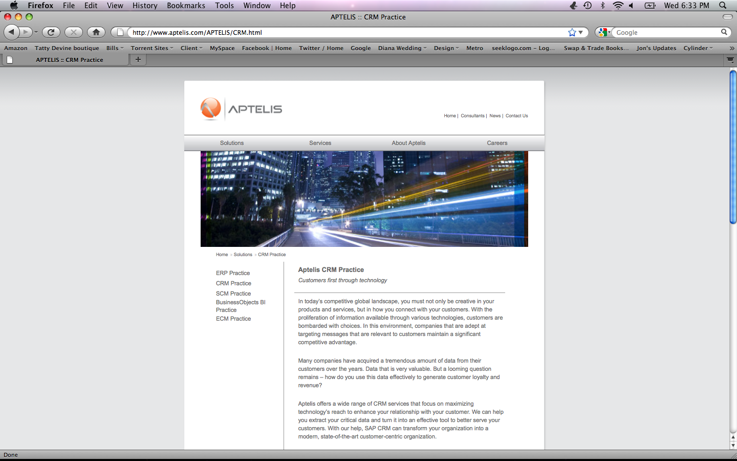
Task: Click the volume speaker menu bar icon
Action: tap(632, 5)
